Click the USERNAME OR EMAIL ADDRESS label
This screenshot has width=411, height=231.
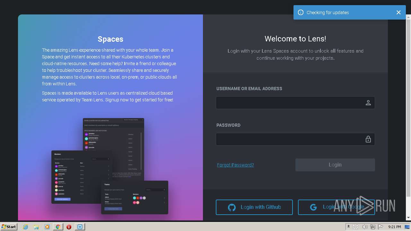(x=249, y=89)
